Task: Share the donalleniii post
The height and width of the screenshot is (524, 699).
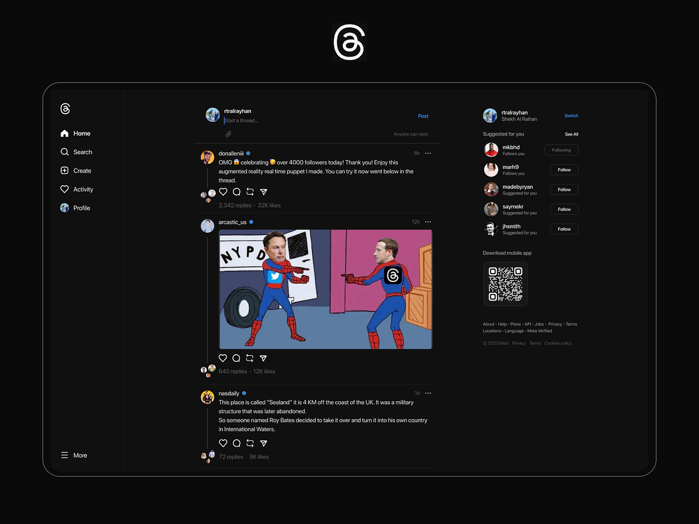Action: click(x=263, y=192)
